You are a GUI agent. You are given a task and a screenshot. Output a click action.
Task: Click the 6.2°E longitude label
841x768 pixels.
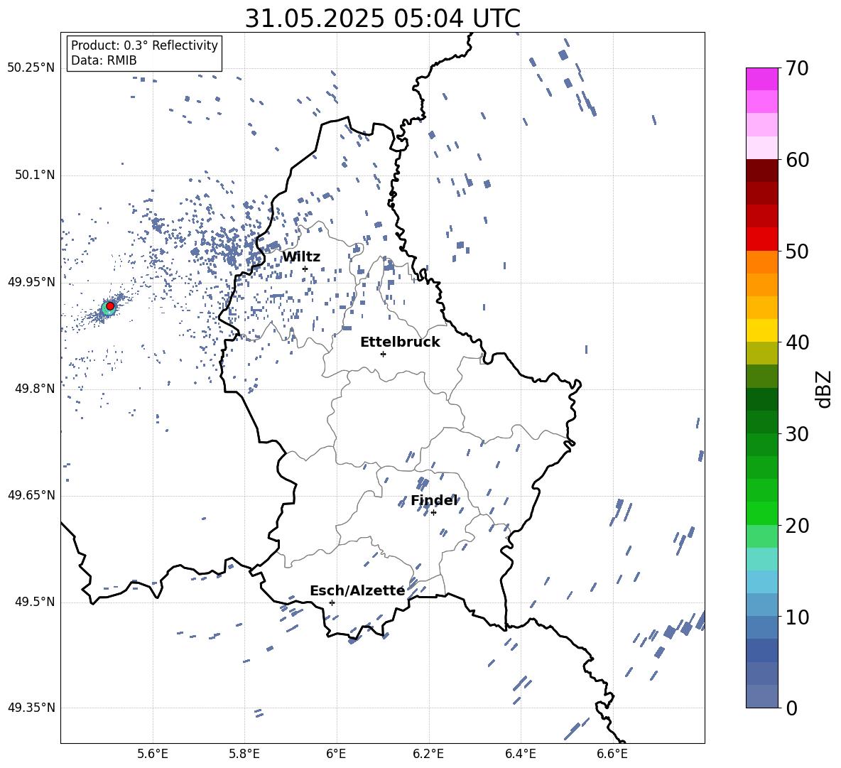[428, 754]
